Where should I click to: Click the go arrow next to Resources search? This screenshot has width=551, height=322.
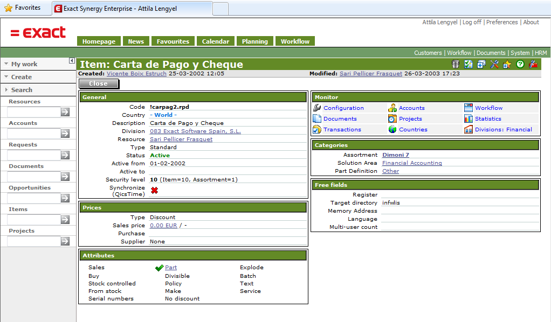click(65, 112)
